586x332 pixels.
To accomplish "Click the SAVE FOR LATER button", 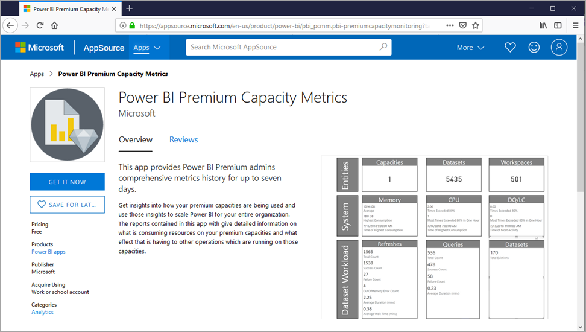I will pyautogui.click(x=68, y=205).
